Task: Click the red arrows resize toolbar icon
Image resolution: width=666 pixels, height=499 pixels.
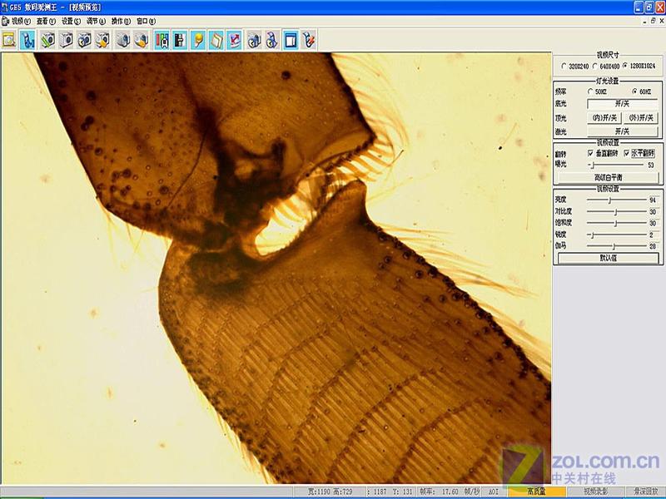Action: (x=235, y=40)
